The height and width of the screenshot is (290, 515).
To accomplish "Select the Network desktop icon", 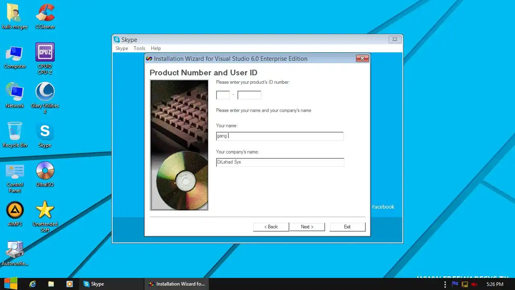I will (15, 95).
